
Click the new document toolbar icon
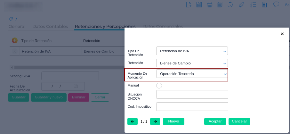tap(189, 4)
